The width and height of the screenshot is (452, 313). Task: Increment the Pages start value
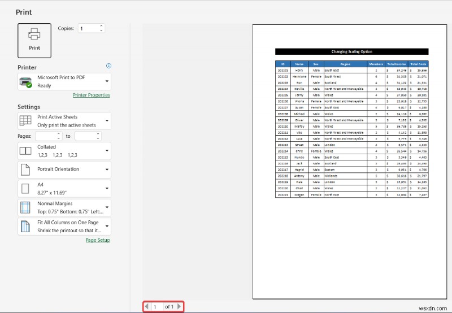[59, 134]
